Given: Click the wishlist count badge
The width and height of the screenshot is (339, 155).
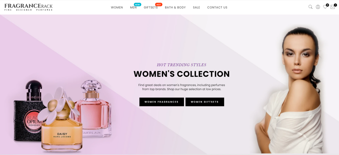Looking at the screenshot, I should click(327, 5).
